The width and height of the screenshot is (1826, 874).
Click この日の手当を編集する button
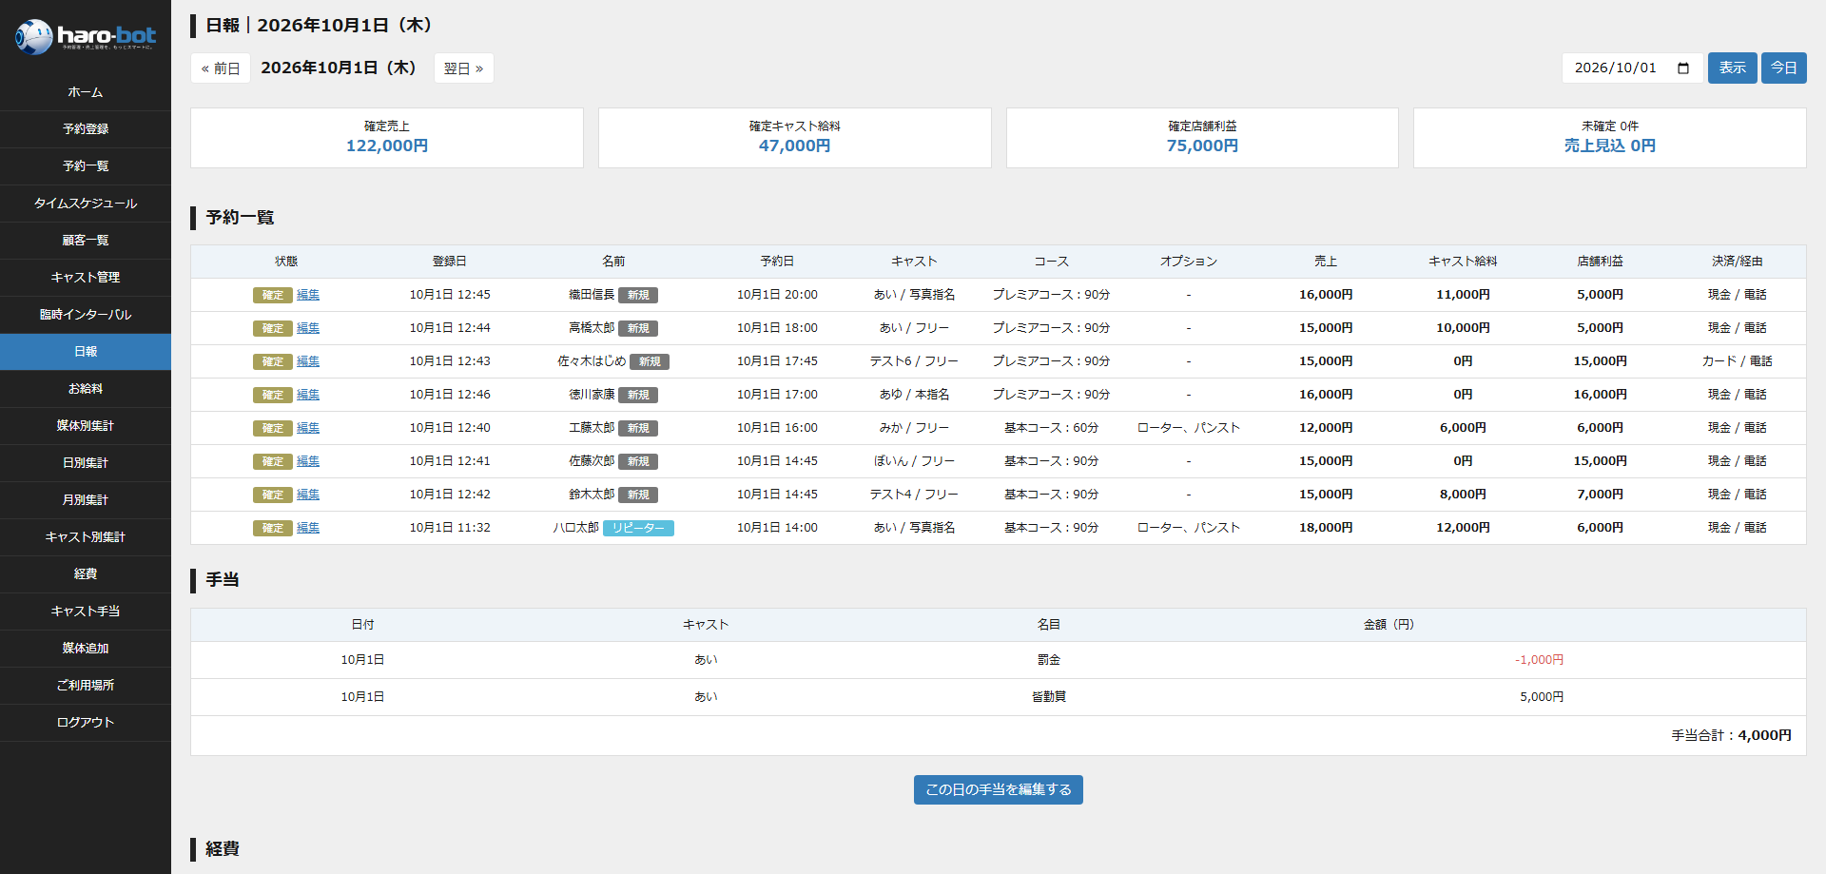coord(999,790)
